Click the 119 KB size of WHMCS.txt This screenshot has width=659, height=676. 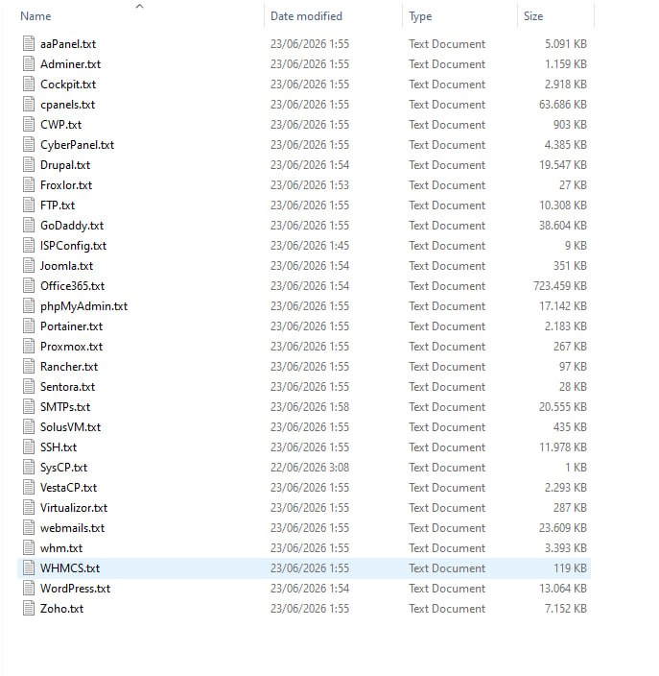click(x=571, y=567)
